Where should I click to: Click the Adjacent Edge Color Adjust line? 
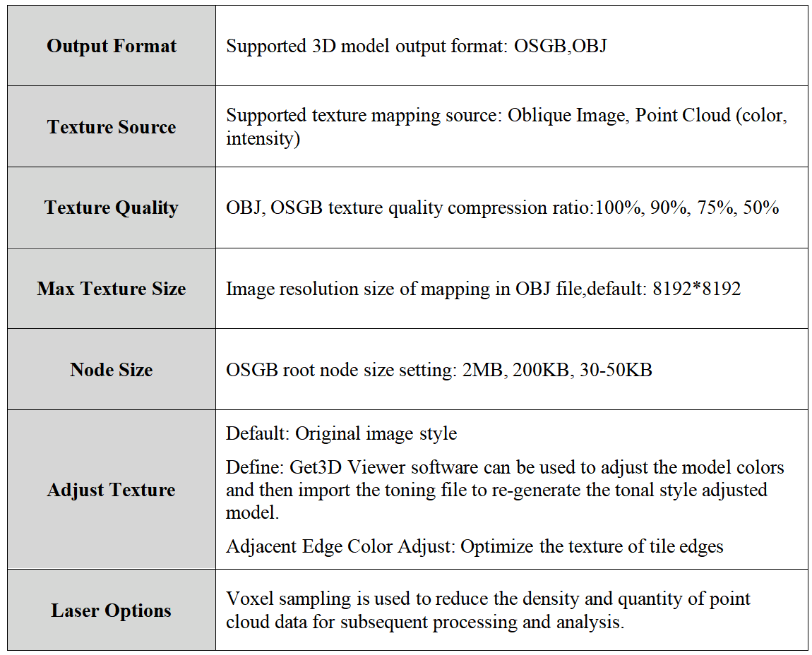[x=474, y=546]
